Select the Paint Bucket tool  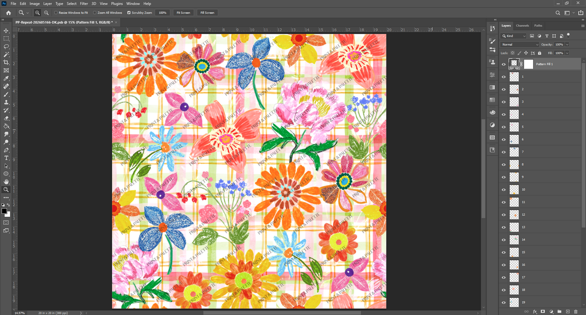tap(6, 126)
